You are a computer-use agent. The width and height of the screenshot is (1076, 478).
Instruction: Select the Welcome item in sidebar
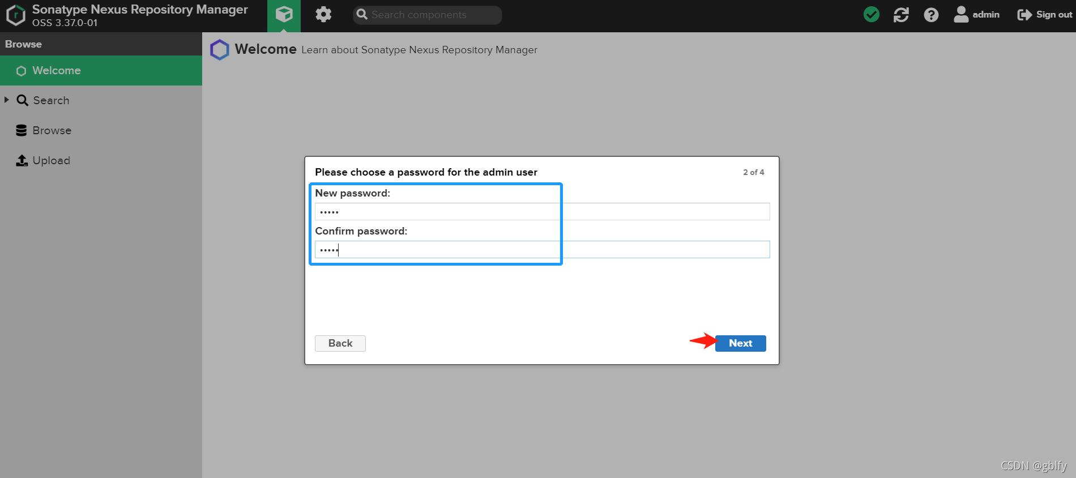tap(101, 70)
